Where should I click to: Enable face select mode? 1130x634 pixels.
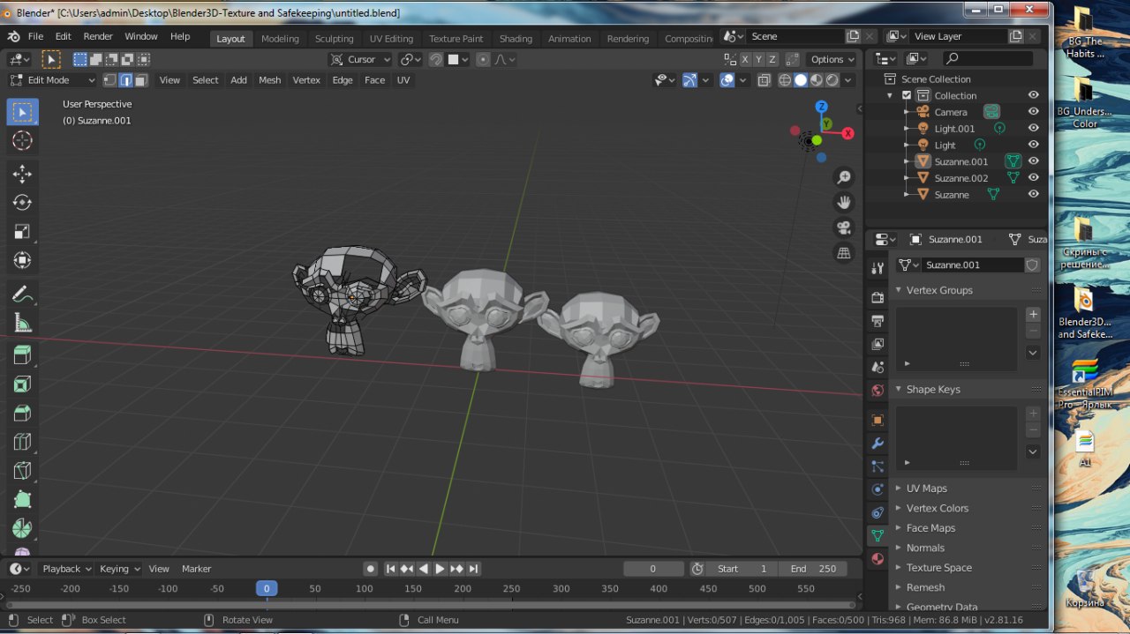(140, 80)
